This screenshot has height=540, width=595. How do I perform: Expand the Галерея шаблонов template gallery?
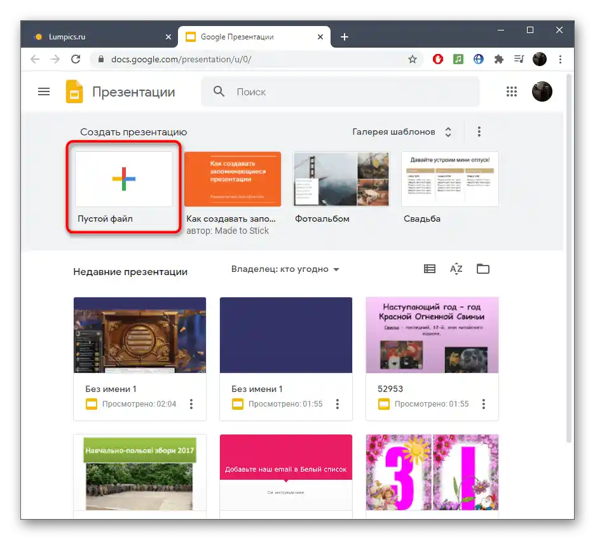[x=402, y=132]
